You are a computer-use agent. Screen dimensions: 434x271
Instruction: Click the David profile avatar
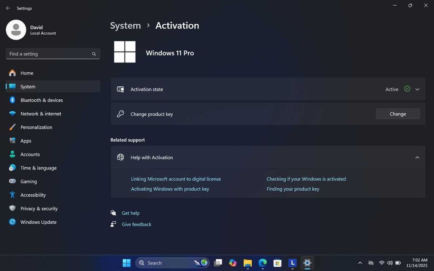[16, 30]
